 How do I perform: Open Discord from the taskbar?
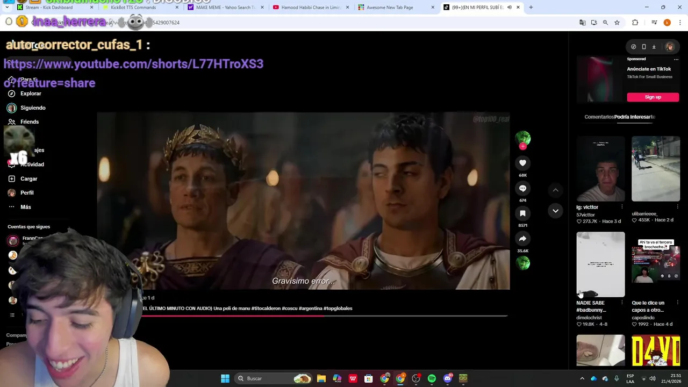pos(448,378)
